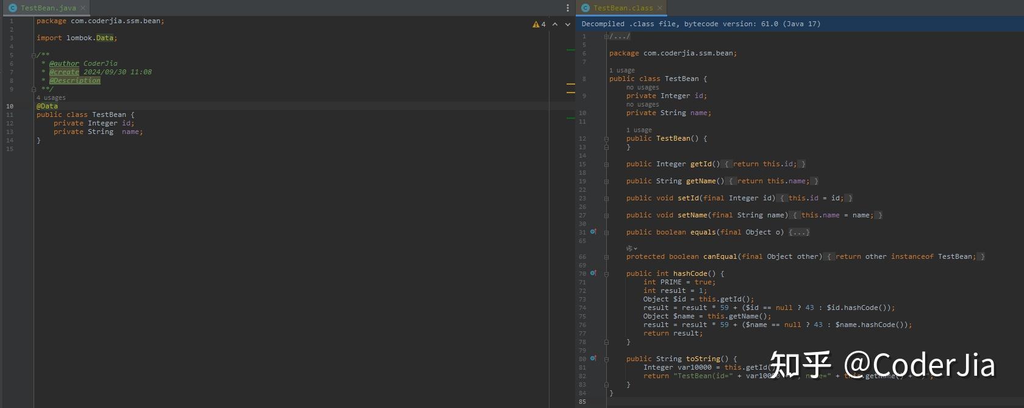Open inlay hint dropdown above canEqual method
The image size is (1024, 408).
[x=632, y=248]
